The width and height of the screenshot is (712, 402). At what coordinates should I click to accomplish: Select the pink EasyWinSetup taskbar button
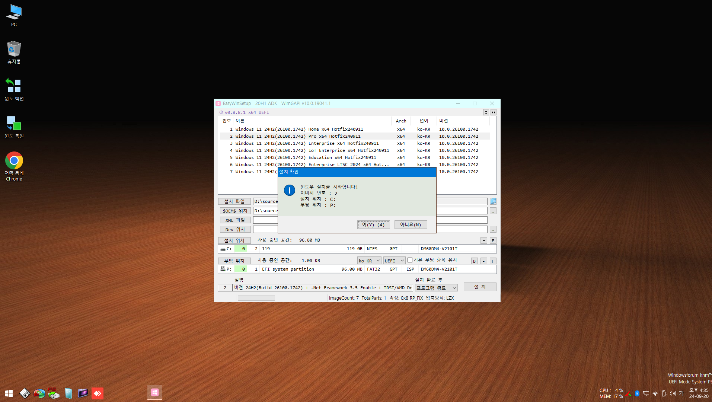tap(155, 392)
